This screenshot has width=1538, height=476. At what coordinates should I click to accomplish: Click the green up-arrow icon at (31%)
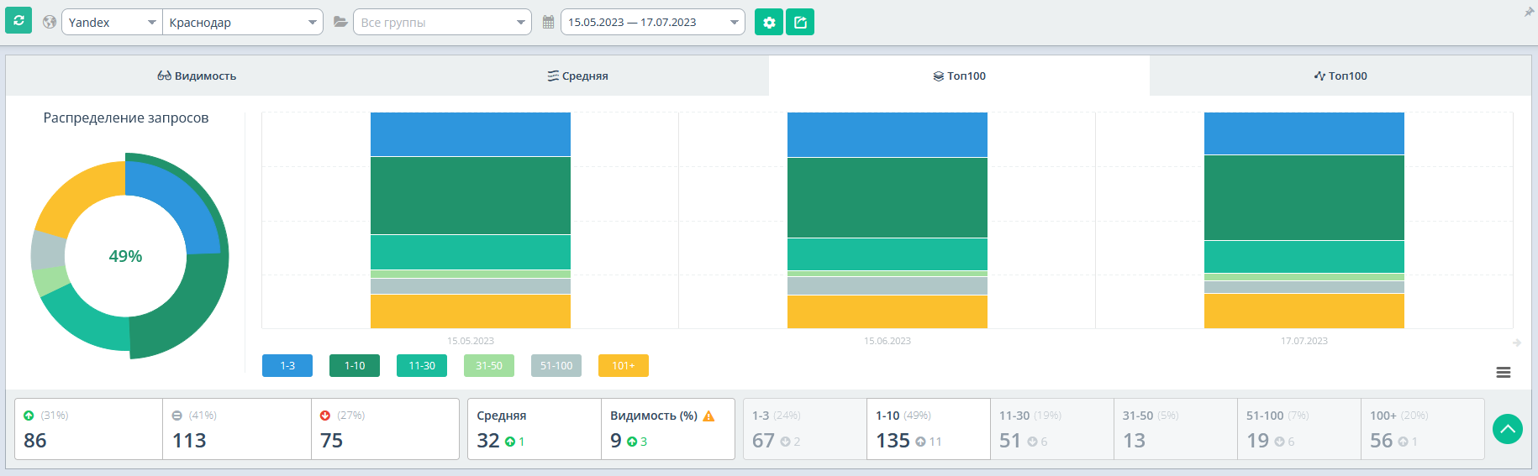pyautogui.click(x=29, y=416)
